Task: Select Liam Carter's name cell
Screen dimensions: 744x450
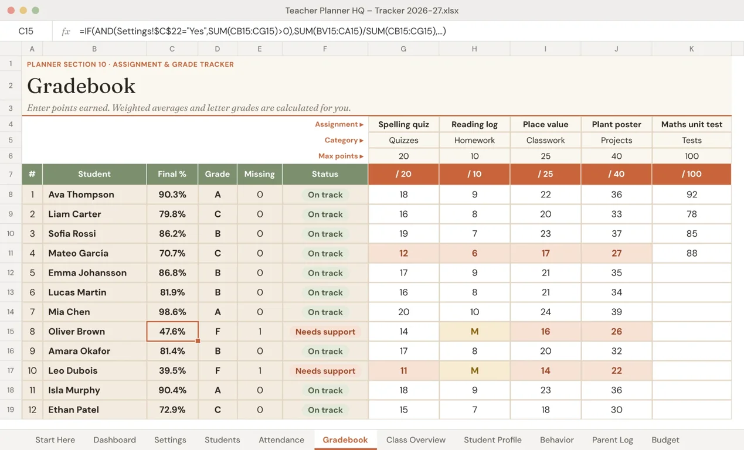Action: click(94, 214)
